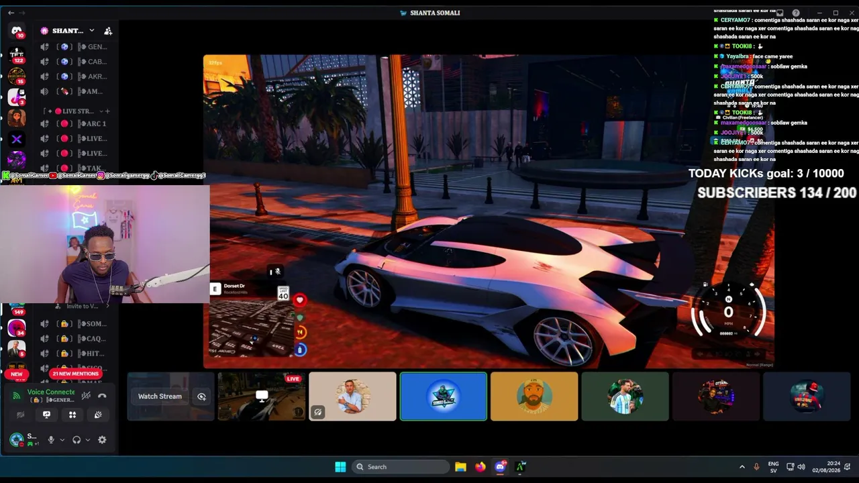The height and width of the screenshot is (483, 859).
Task: Select the blue X logo server
Action: tap(17, 139)
